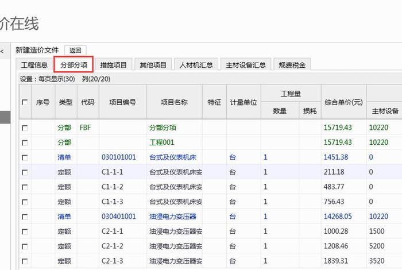Tick the checkbox for quota C2-1-1
Image resolution: width=402 pixels, height=270 pixels.
pos(25,232)
